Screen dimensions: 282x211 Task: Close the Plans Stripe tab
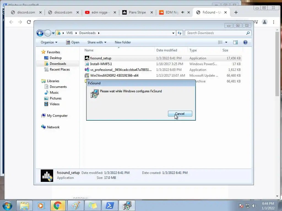click(x=152, y=12)
